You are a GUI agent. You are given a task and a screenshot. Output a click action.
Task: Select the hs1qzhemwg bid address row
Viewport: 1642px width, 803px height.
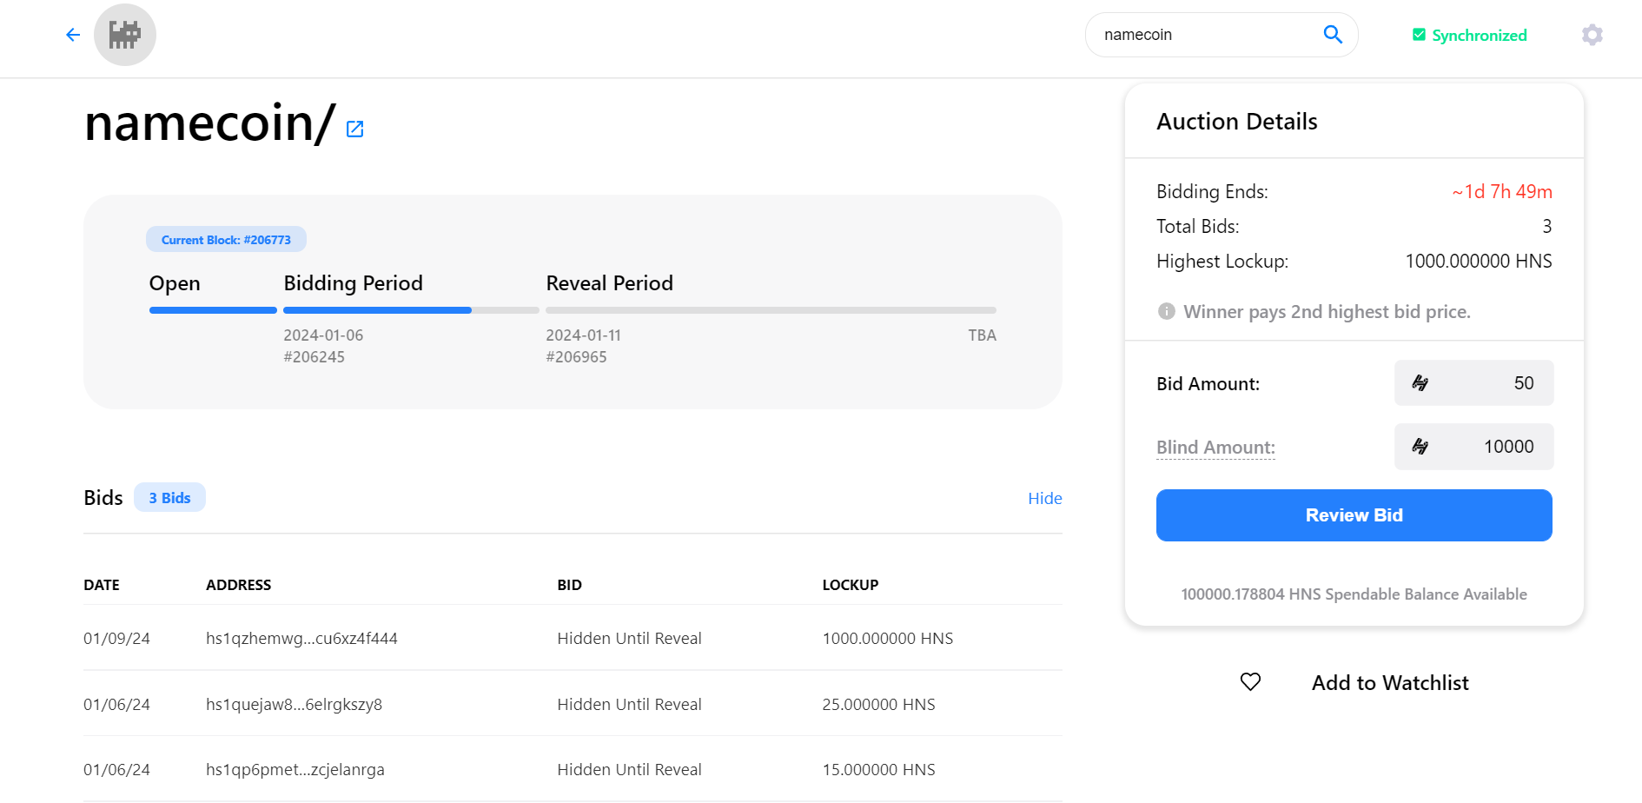click(302, 638)
